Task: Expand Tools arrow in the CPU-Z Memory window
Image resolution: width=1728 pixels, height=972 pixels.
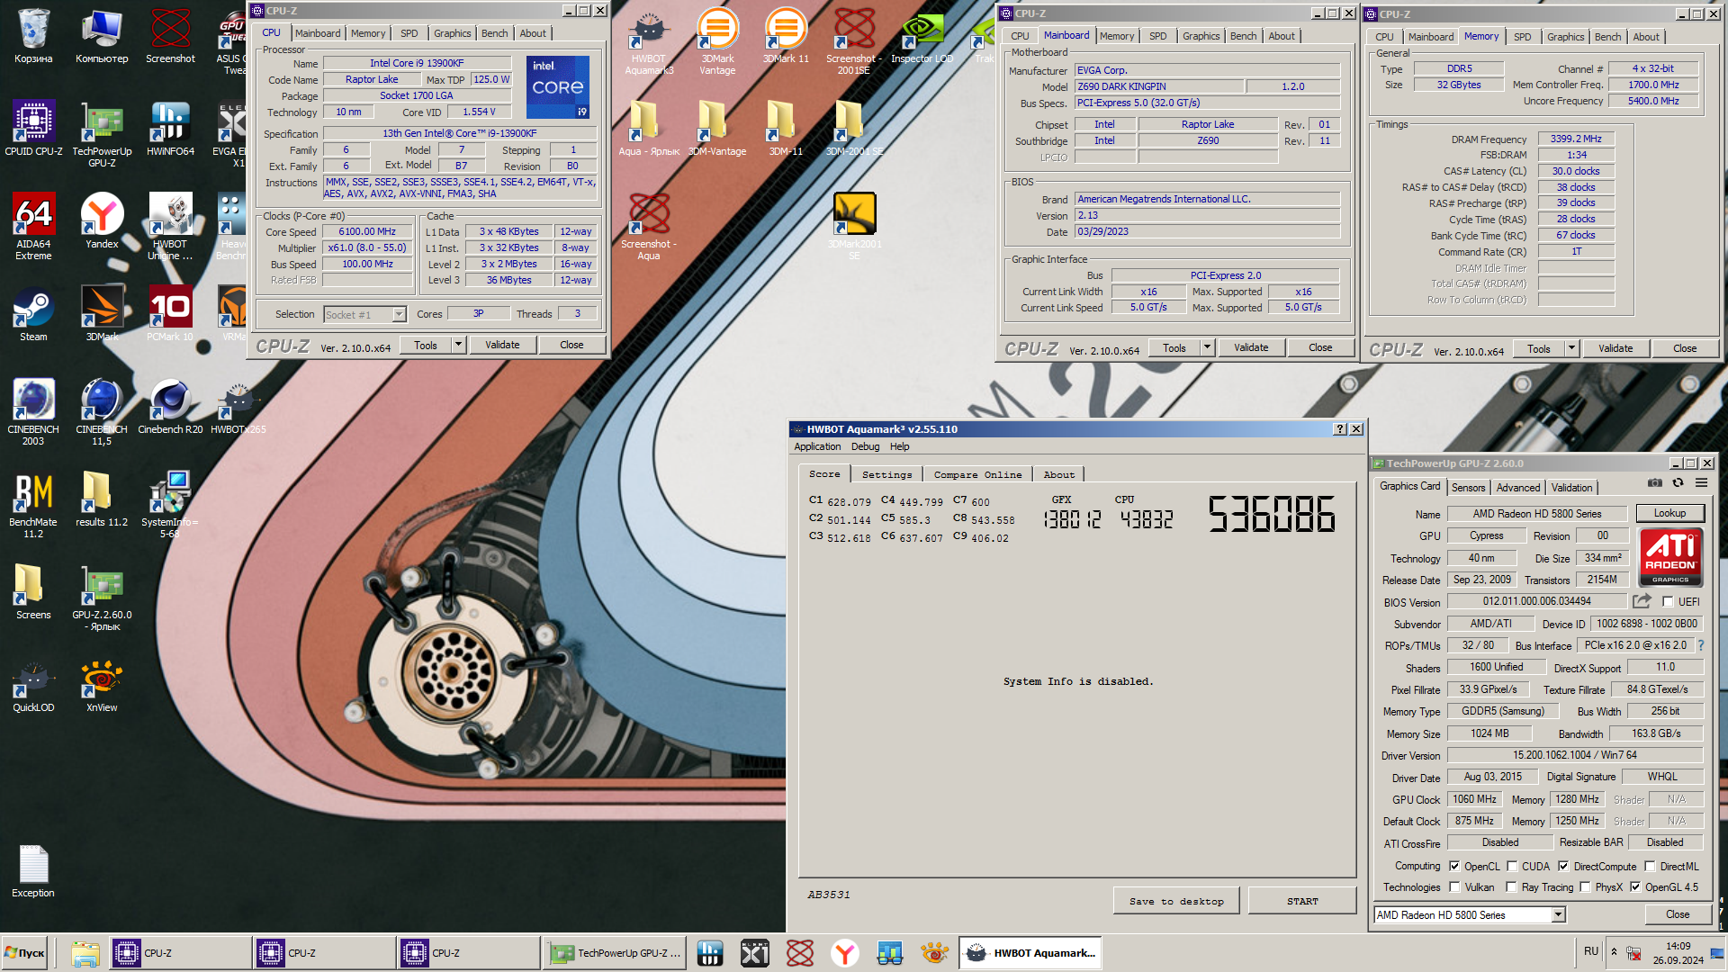Action: pyautogui.click(x=1571, y=348)
